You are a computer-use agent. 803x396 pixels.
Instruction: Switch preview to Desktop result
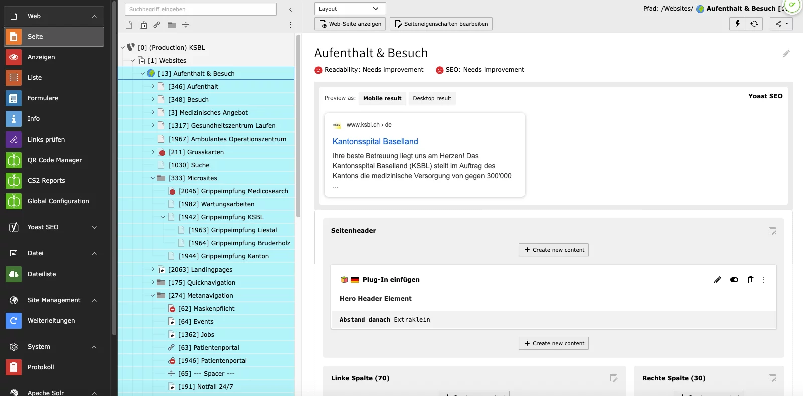(x=432, y=98)
